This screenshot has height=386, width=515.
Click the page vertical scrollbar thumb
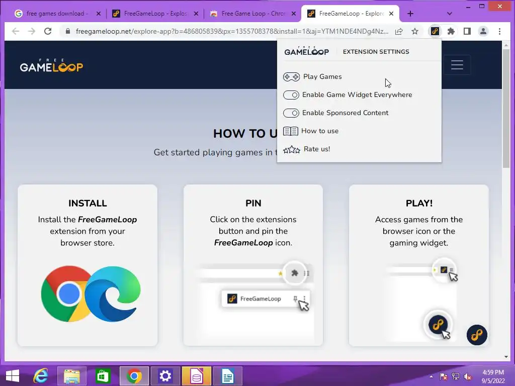506,109
